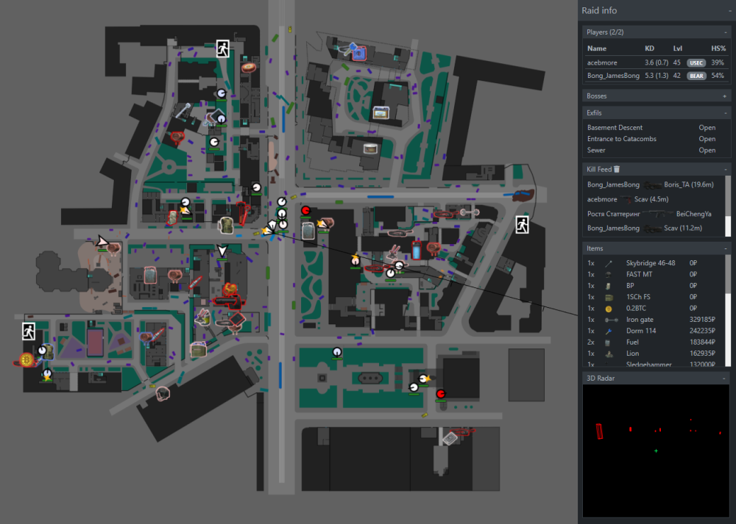Collapse the Kill Feed section

(x=725, y=169)
